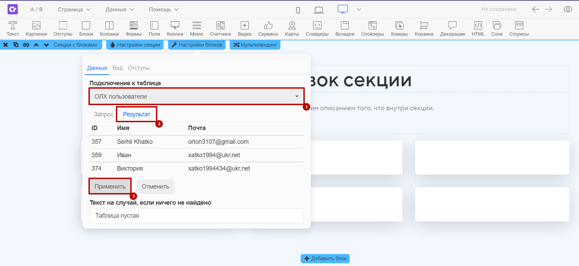Open the Карты maps tool
Screen dimensions: 579x266
[292, 29]
